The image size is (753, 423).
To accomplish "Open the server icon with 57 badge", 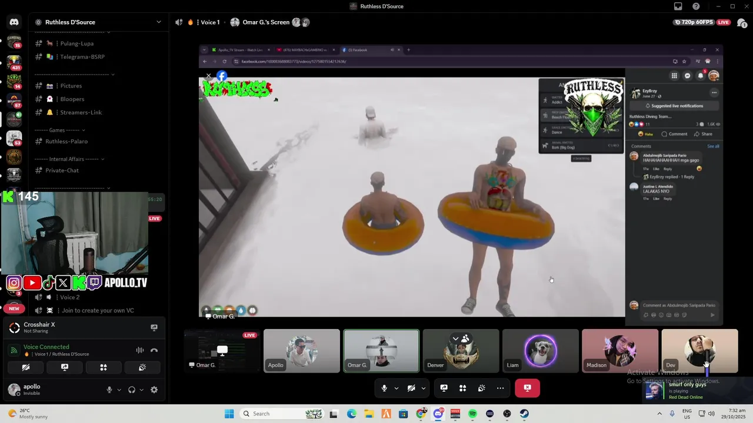I will pyautogui.click(x=14, y=100).
